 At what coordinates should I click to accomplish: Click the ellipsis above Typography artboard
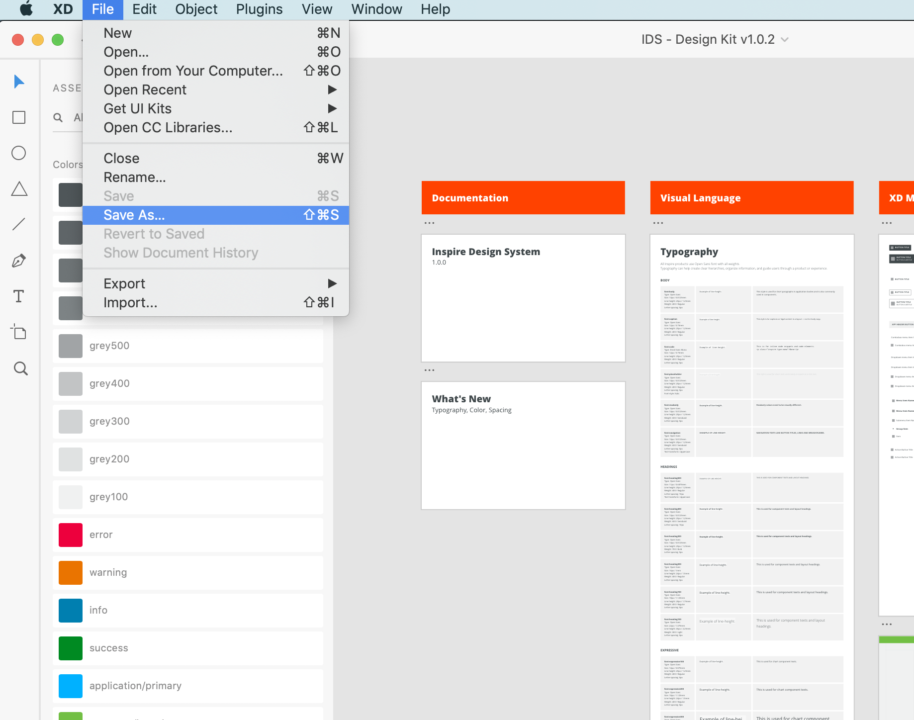click(658, 223)
